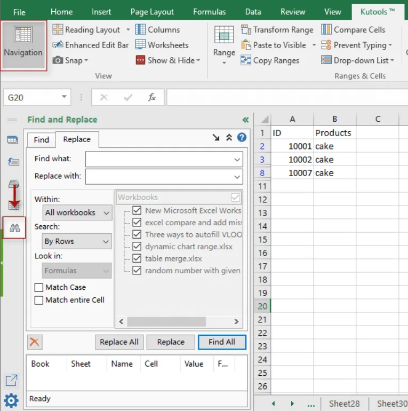Expand the Within All workbooks dropdown

point(77,212)
